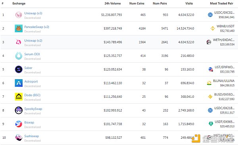Click the Biswap logo icon

pos(19,124)
